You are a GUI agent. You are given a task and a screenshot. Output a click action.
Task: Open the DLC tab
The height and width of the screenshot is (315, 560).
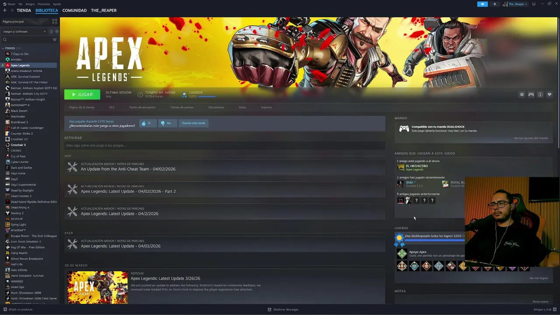click(x=112, y=107)
